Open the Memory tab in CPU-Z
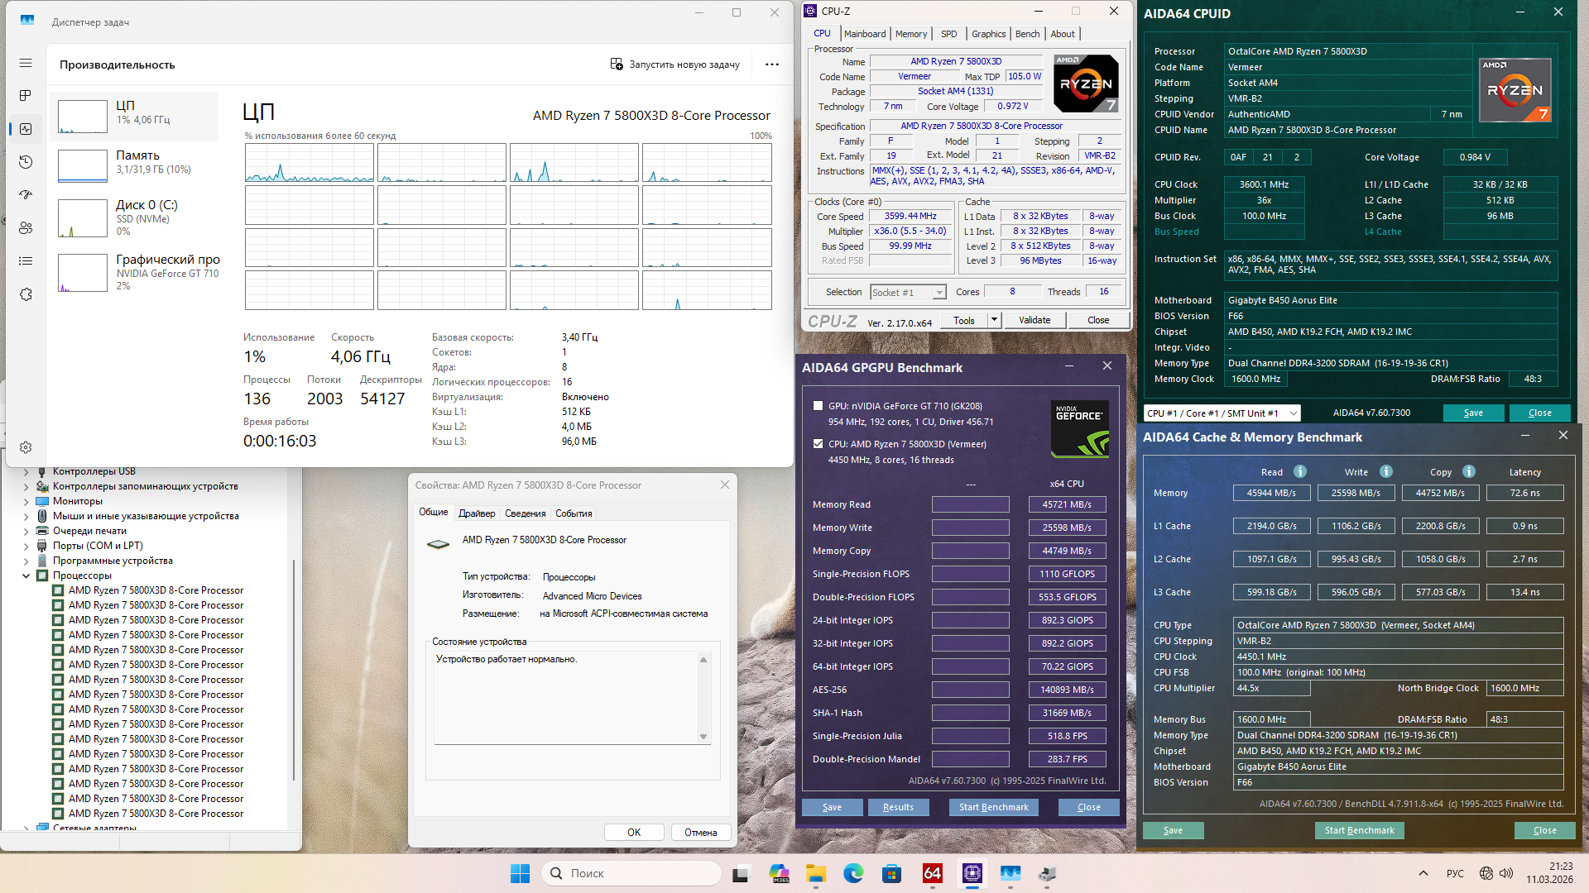 click(x=911, y=34)
